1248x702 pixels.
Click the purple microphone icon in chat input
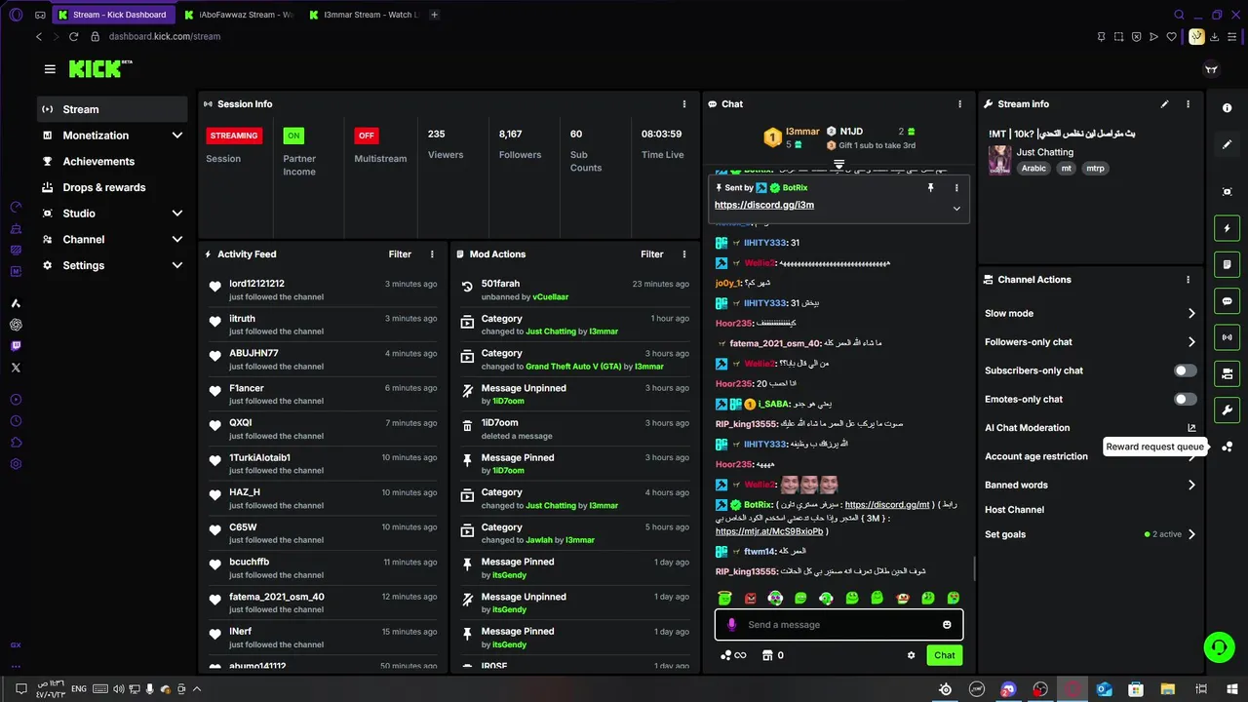(x=732, y=625)
